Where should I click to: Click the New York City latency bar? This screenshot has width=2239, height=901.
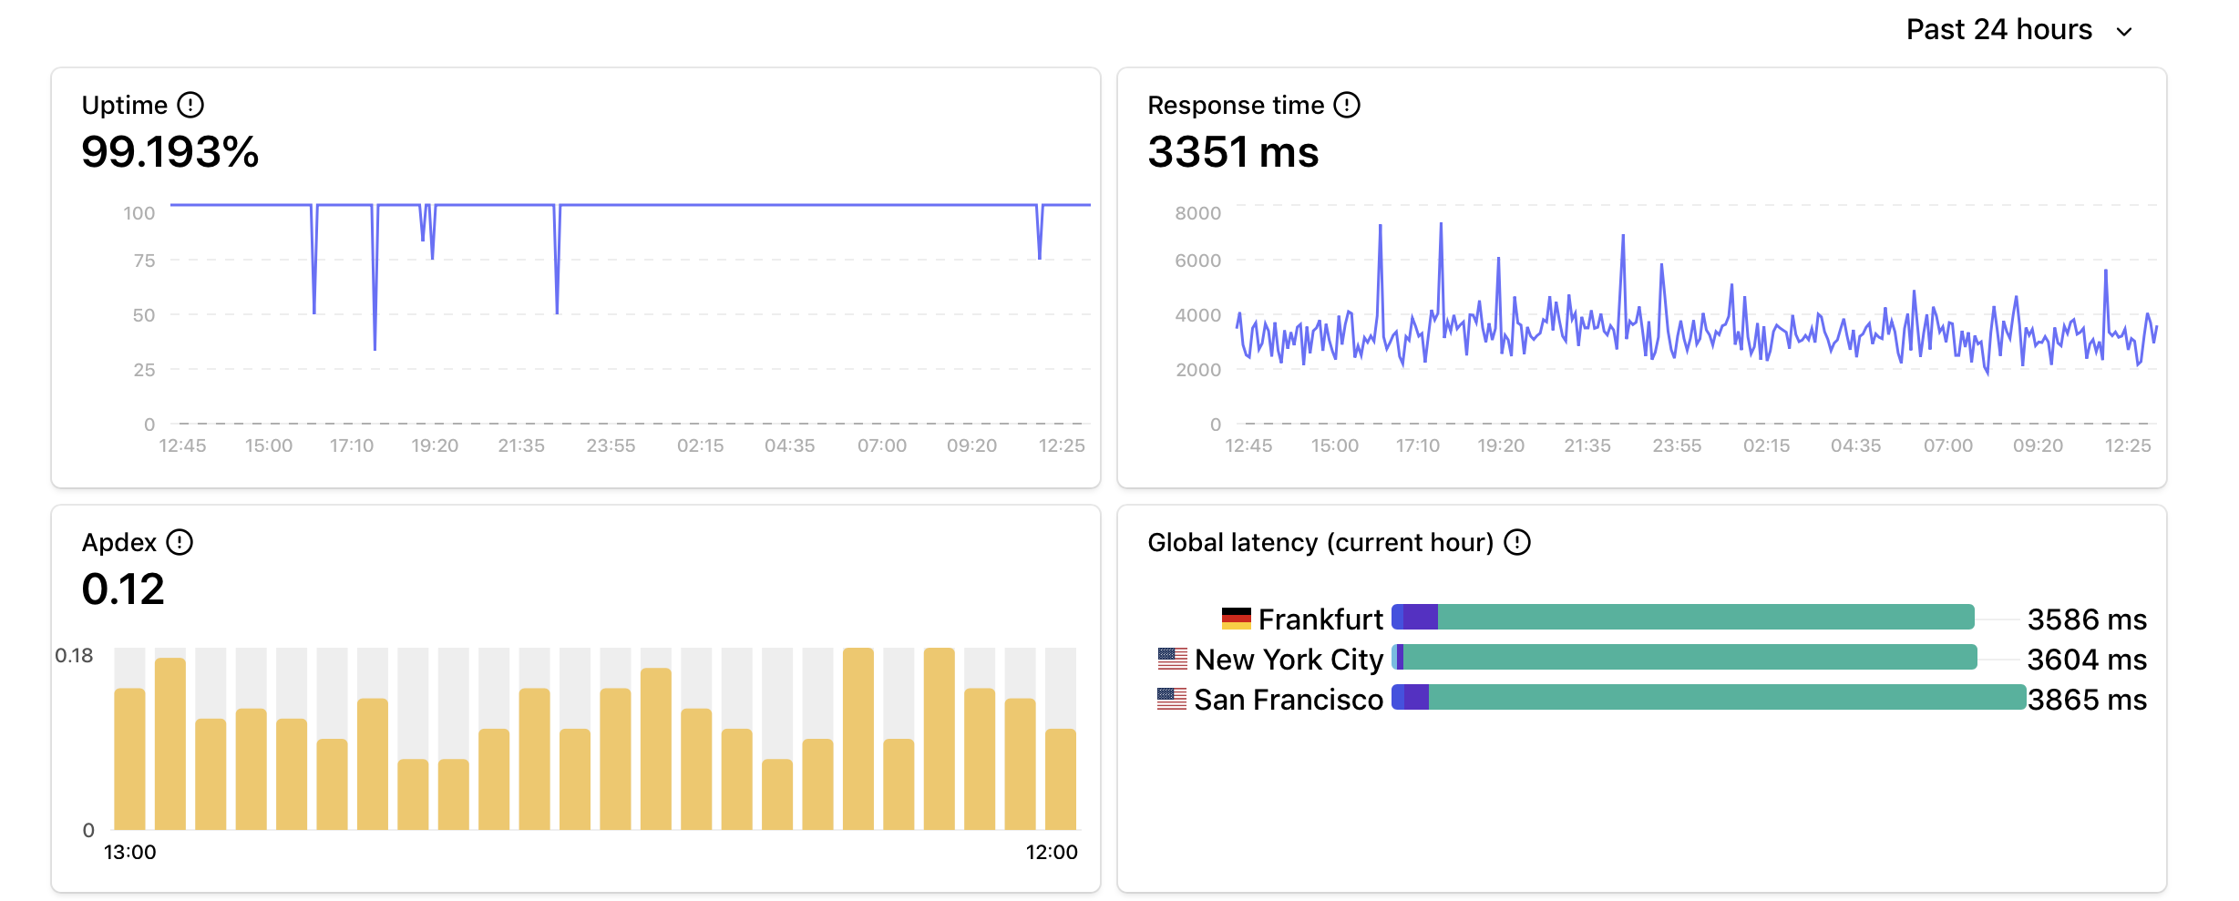click(1684, 658)
